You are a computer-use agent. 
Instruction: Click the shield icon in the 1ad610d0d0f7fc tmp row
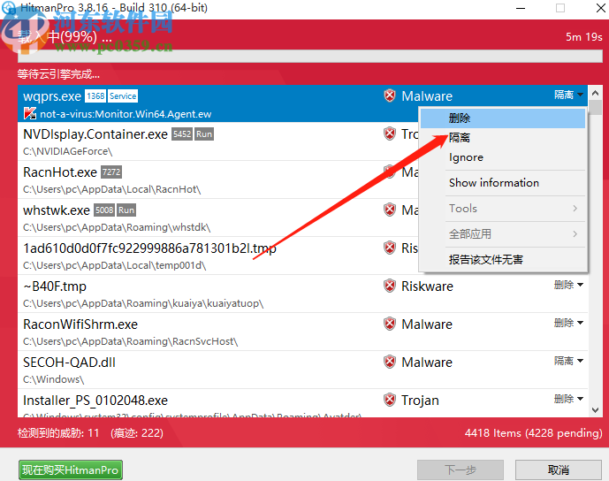pyautogui.click(x=390, y=248)
